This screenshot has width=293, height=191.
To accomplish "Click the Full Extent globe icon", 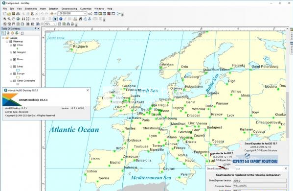I will pyautogui.click(x=18, y=19).
